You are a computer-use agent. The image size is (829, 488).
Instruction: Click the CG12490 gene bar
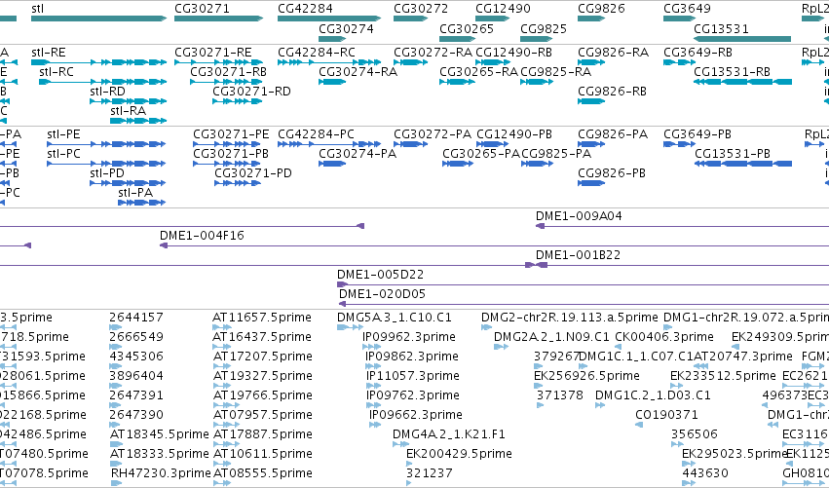pyautogui.click(x=492, y=19)
